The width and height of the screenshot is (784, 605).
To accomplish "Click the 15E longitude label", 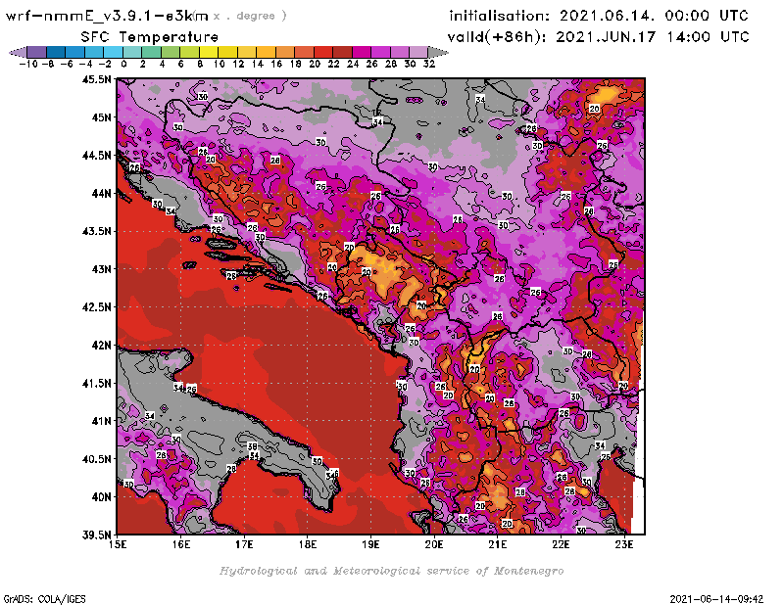I will pyautogui.click(x=118, y=544).
